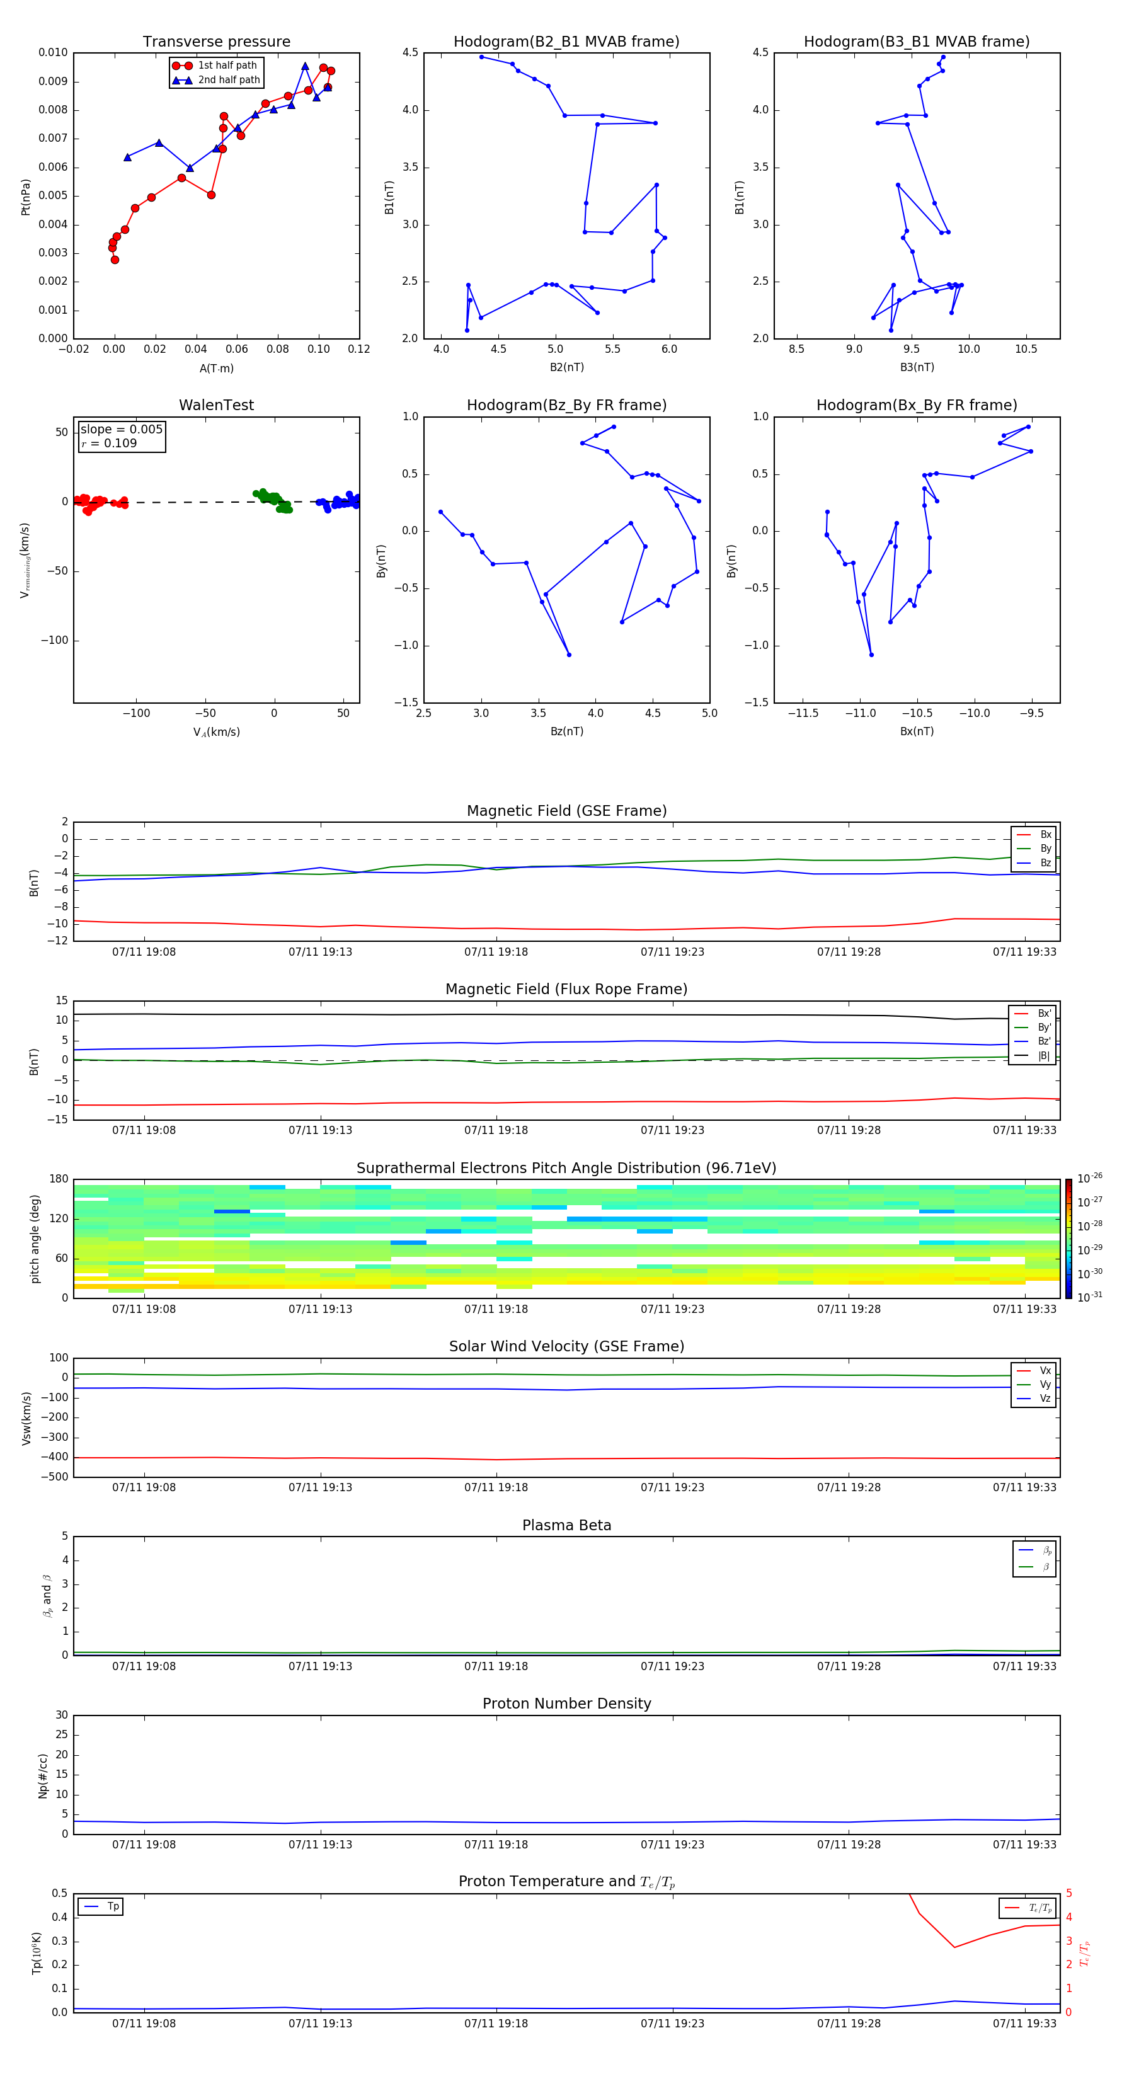Click the Vx legend entry in Solar Wind panel
This screenshot has width=1134, height=2079.
[x=1034, y=1370]
